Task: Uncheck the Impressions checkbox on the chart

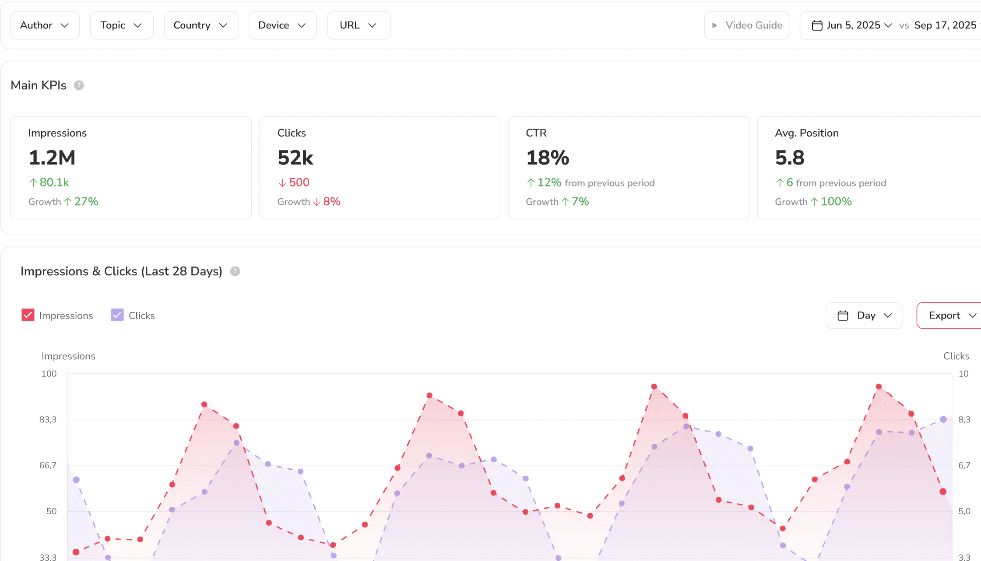Action: 28,315
